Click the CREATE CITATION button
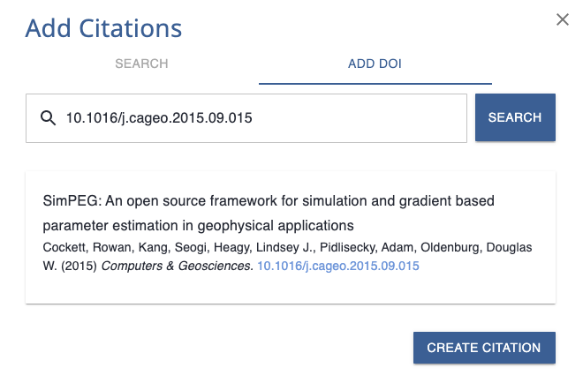This screenshot has height=383, width=583. [484, 348]
